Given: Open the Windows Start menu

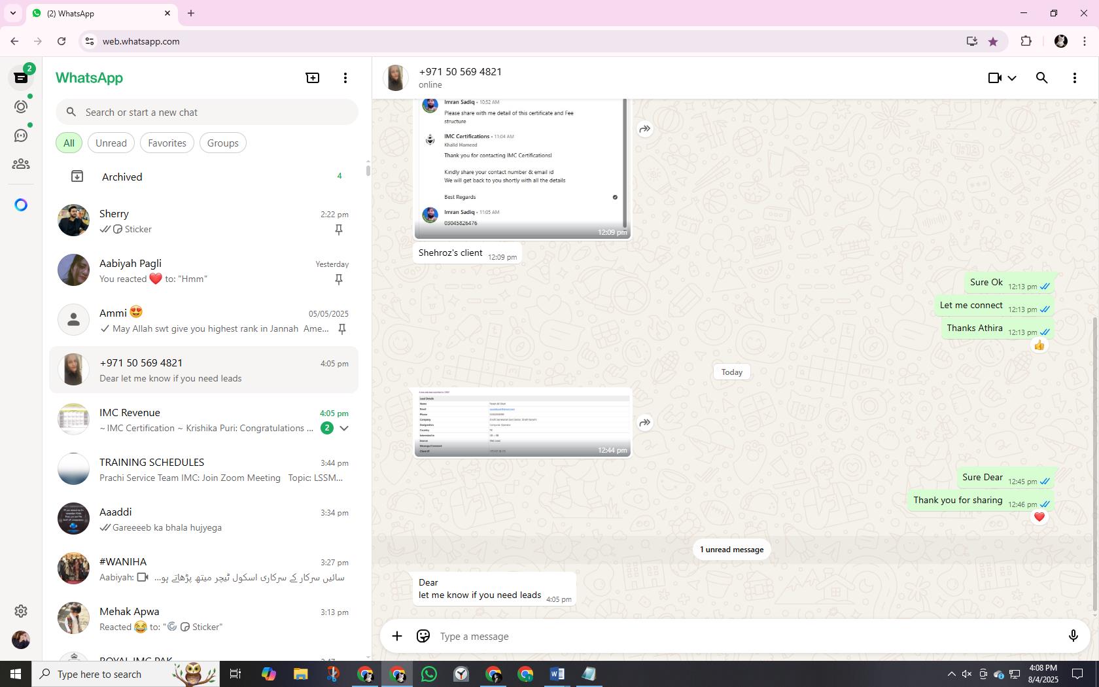Looking at the screenshot, I should tap(16, 674).
